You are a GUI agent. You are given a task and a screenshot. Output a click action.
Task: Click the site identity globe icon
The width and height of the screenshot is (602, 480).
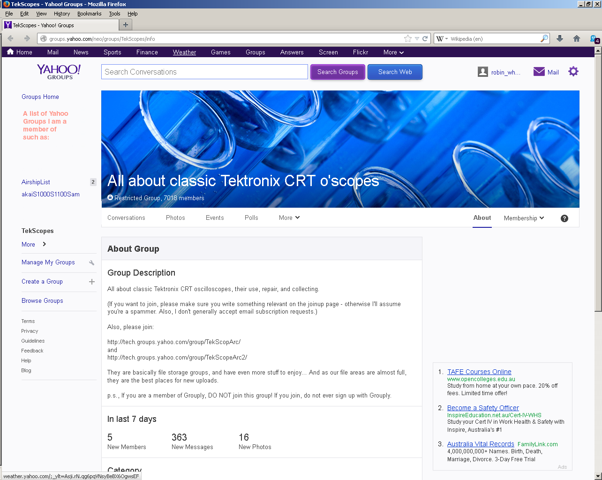(44, 39)
